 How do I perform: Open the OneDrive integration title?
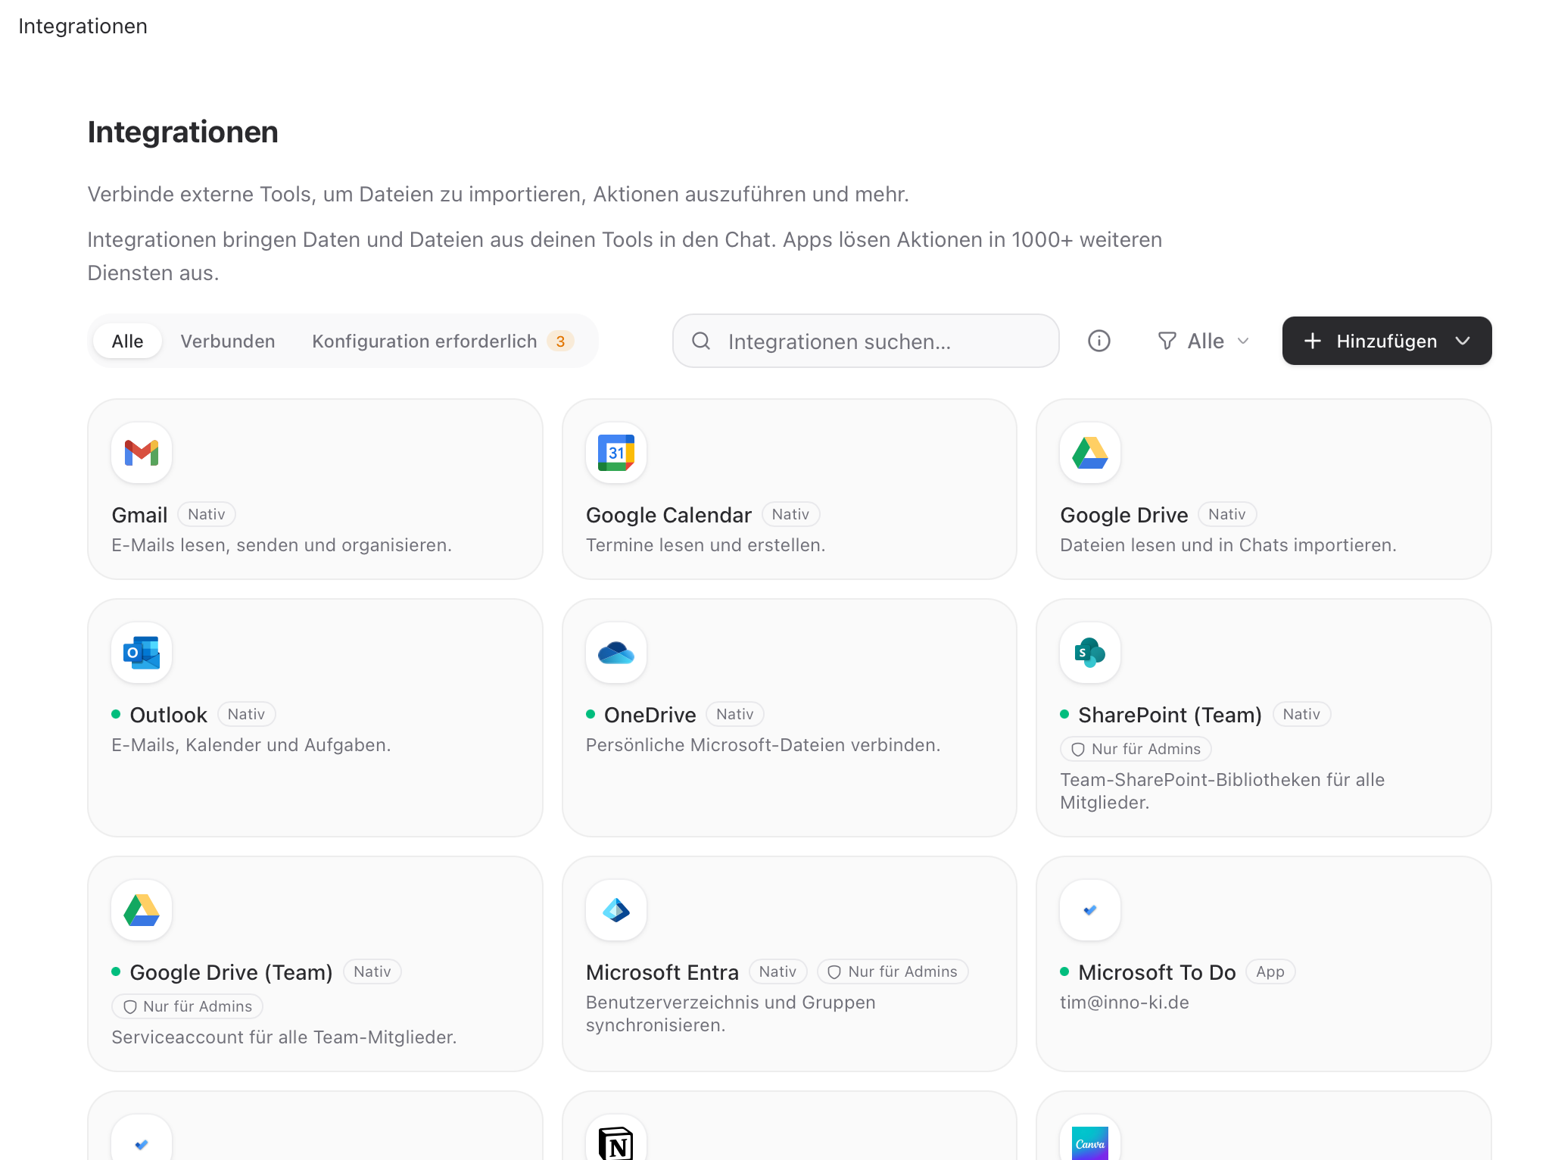click(650, 715)
